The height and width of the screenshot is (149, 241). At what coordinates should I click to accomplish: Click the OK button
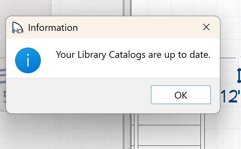[x=181, y=95]
